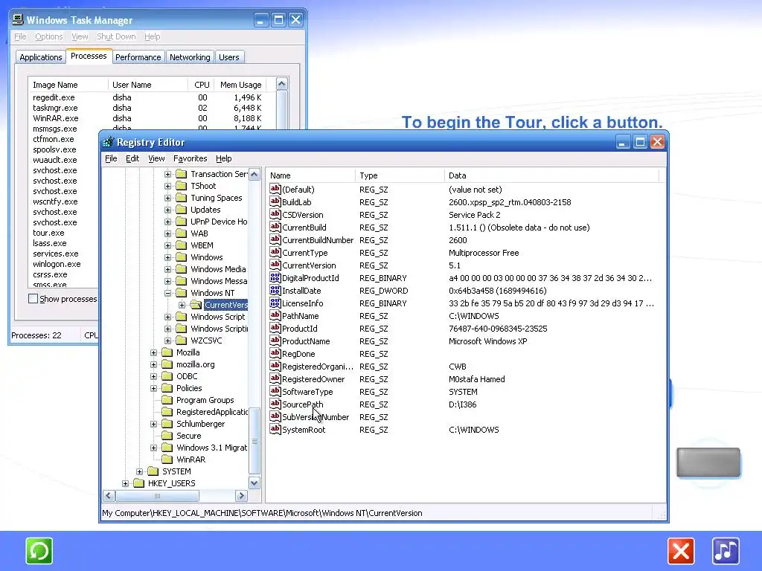Click the Program Groups folder icon
This screenshot has height=571, width=762.
[x=167, y=399]
